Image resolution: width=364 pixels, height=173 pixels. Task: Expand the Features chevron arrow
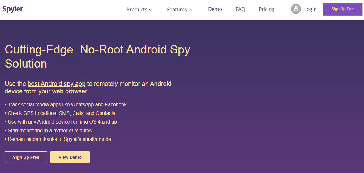(x=191, y=10)
